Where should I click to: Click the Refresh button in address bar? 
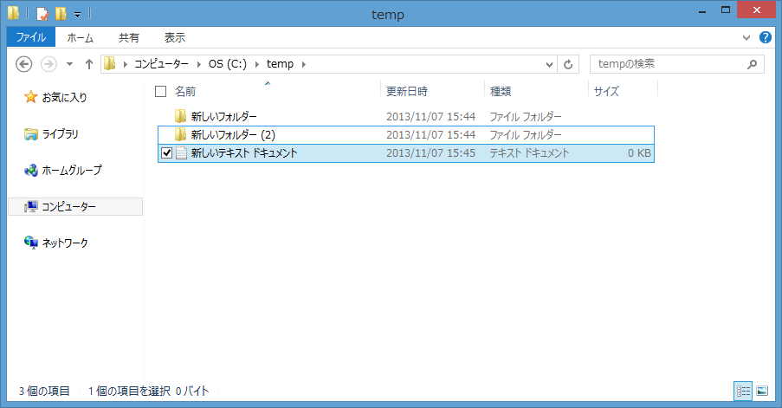coord(569,64)
